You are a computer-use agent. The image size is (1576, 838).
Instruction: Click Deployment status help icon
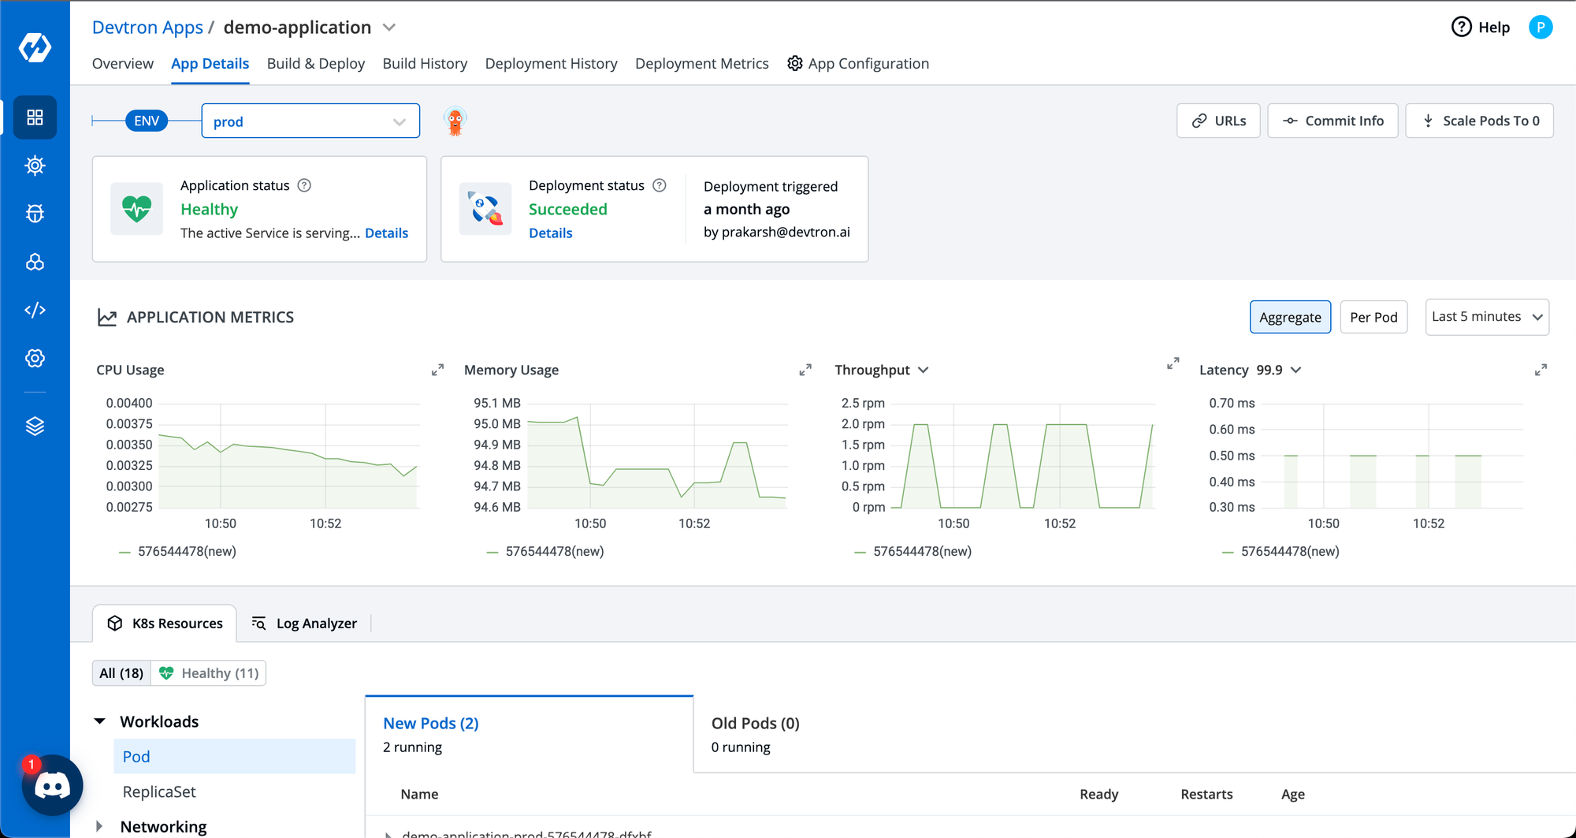pyautogui.click(x=660, y=185)
